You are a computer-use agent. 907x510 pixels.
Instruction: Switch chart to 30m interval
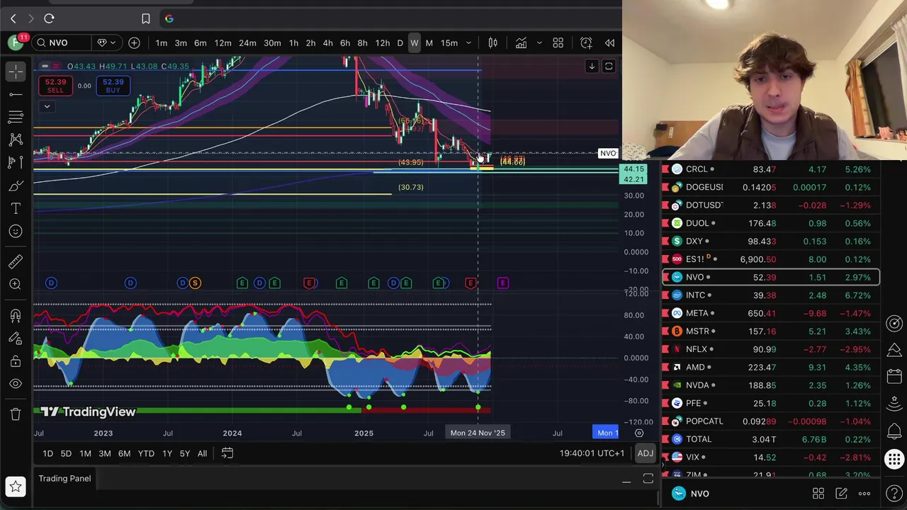272,43
